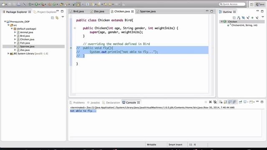Toggle Scroll Lock in Console toolbar
267x150 pixels.
tap(225, 102)
